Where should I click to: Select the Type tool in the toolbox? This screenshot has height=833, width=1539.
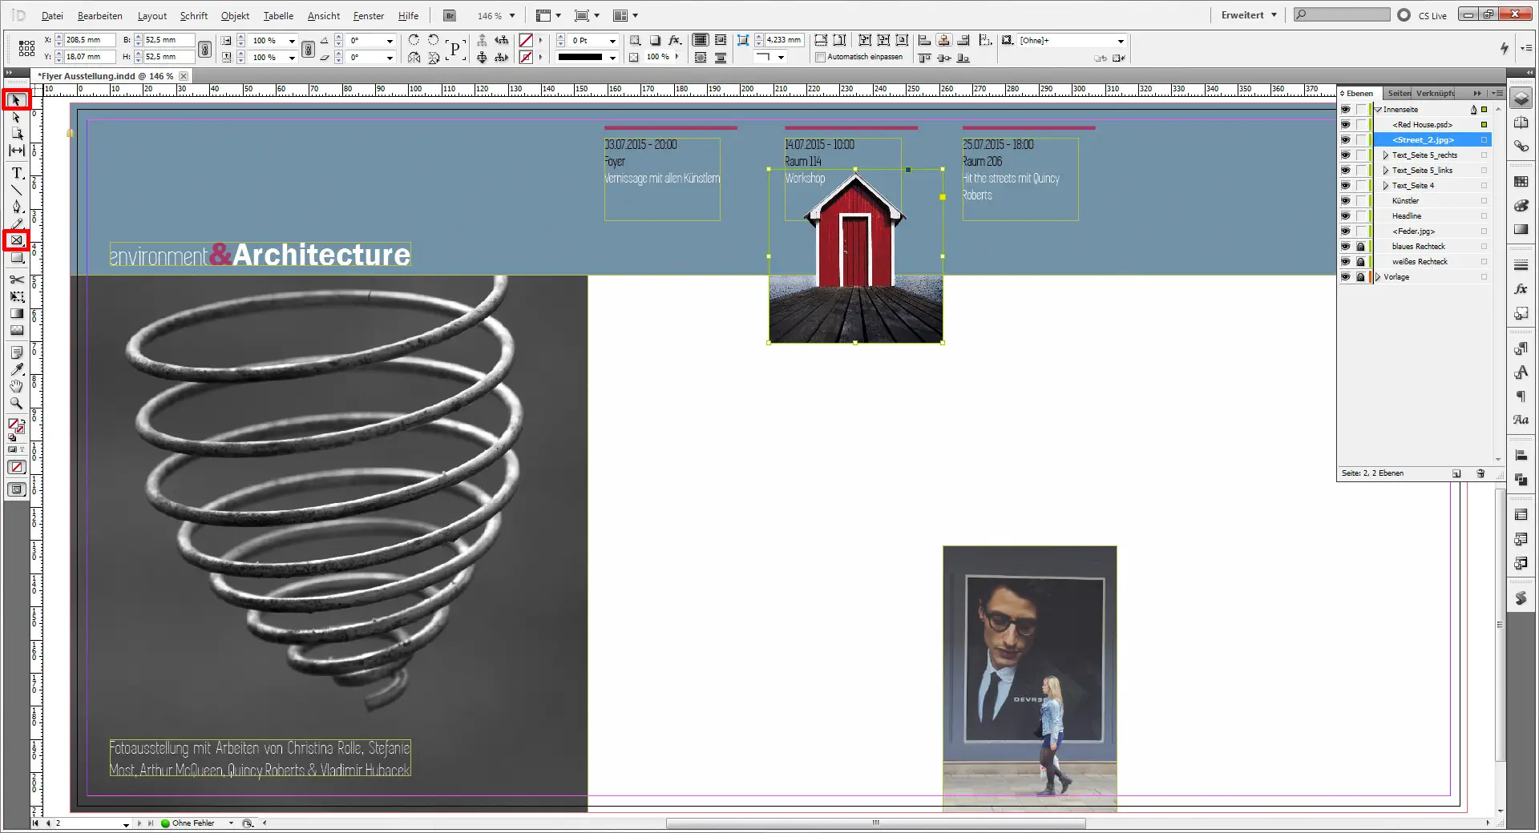pyautogui.click(x=17, y=173)
